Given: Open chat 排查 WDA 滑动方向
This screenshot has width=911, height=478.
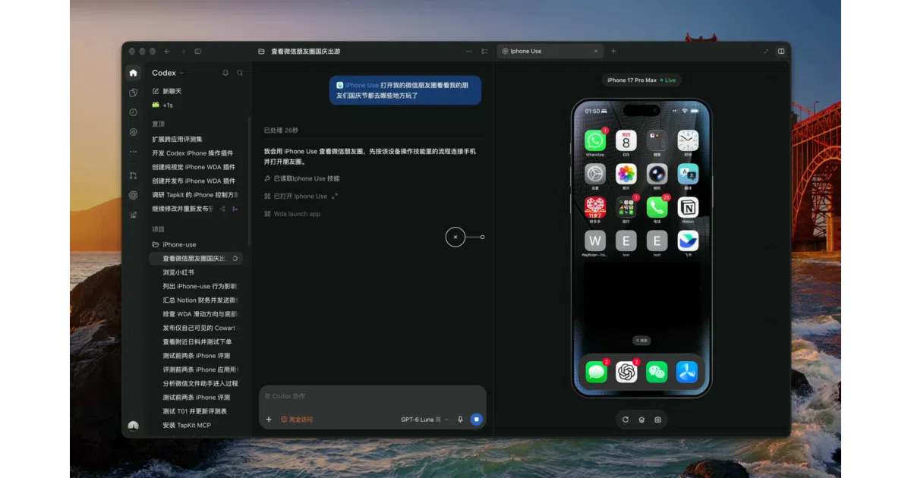Looking at the screenshot, I should (200, 314).
